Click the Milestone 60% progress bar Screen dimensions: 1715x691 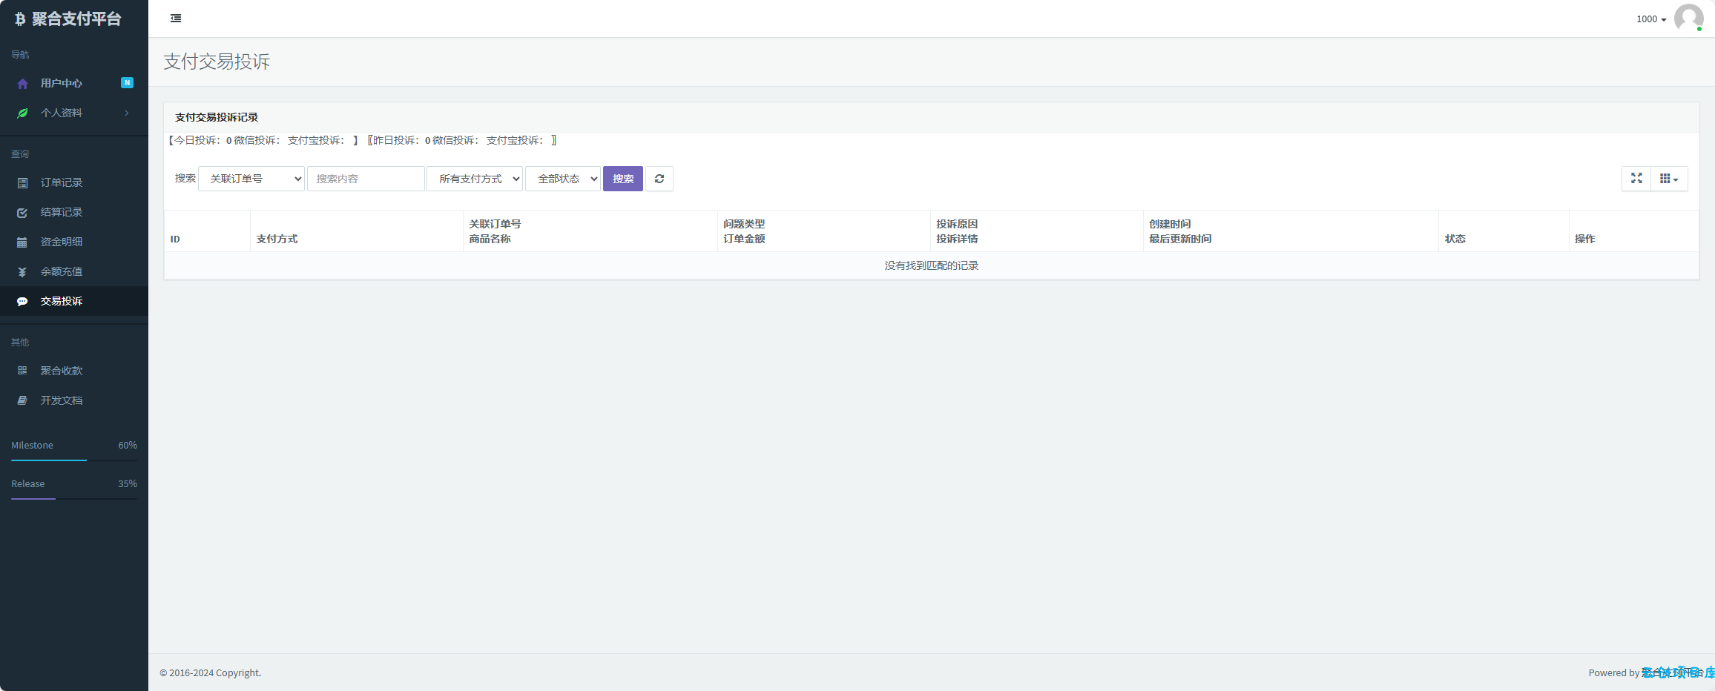[74, 460]
